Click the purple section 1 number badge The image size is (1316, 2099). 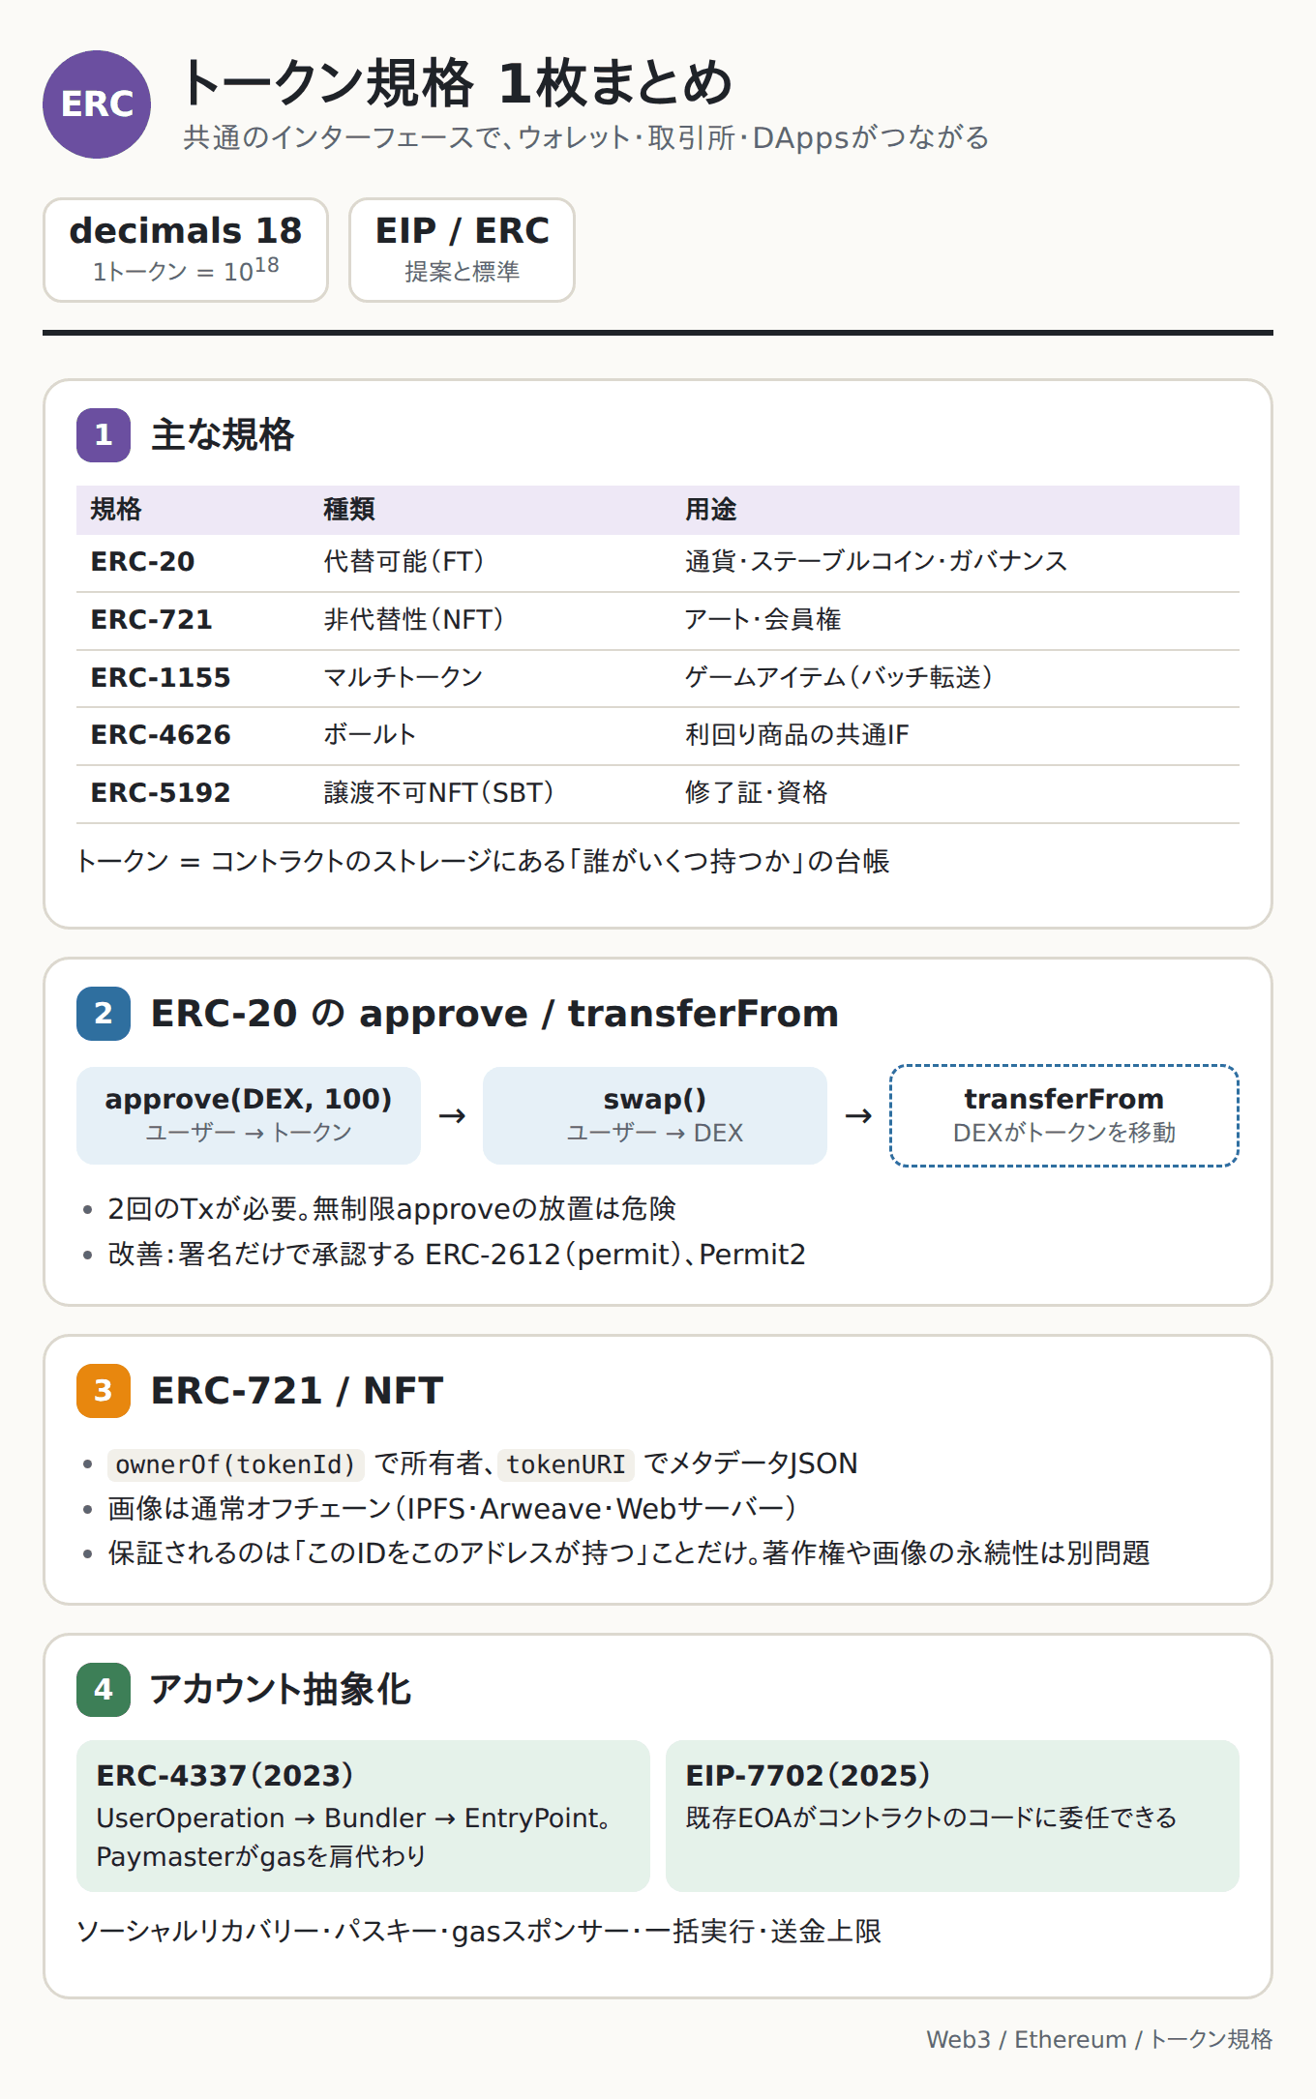(104, 435)
